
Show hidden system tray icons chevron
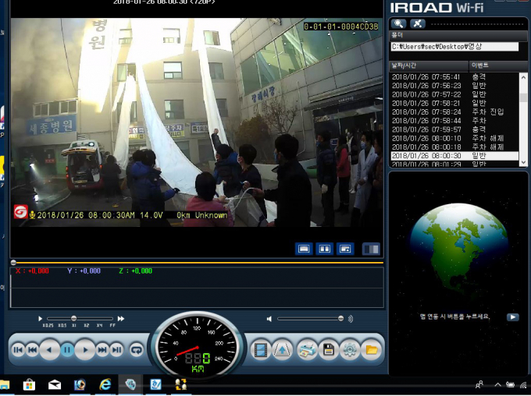[x=497, y=385]
